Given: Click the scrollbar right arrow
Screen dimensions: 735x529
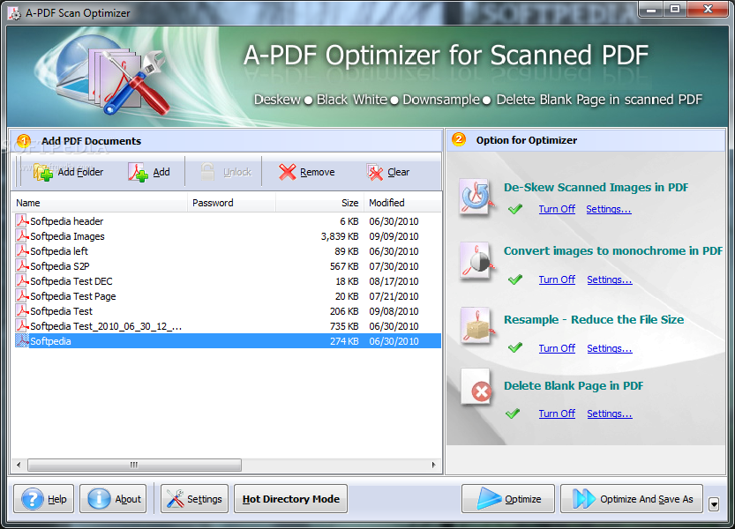Looking at the screenshot, I should 433,465.
